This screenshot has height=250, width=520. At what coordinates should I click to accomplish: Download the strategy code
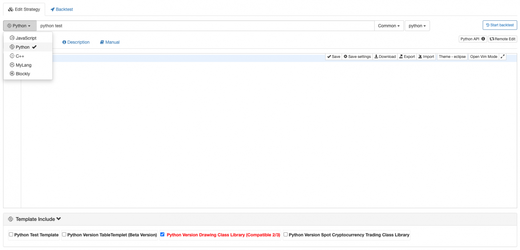[x=385, y=57]
